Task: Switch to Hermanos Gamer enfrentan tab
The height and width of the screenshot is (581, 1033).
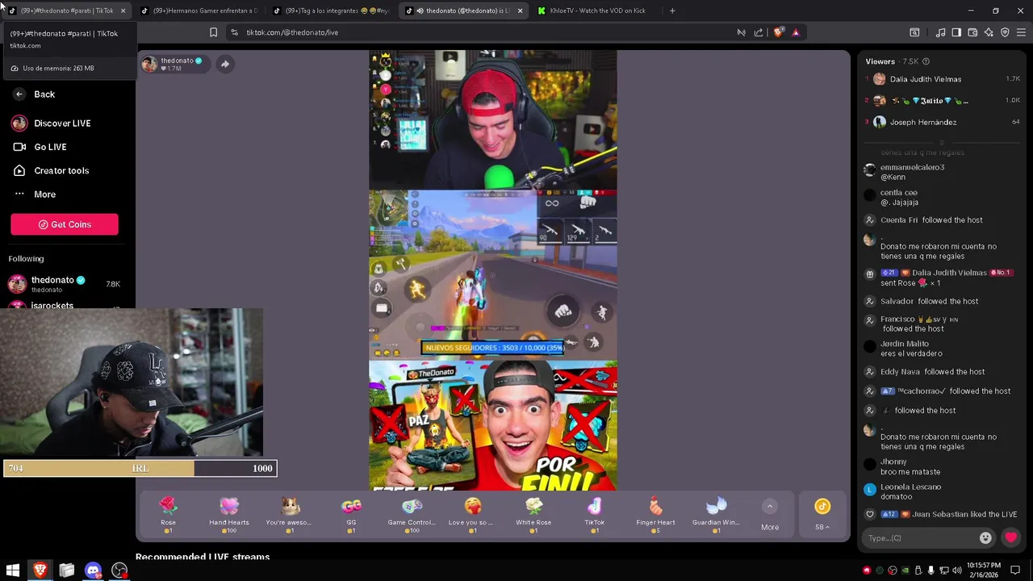Action: pos(199,11)
